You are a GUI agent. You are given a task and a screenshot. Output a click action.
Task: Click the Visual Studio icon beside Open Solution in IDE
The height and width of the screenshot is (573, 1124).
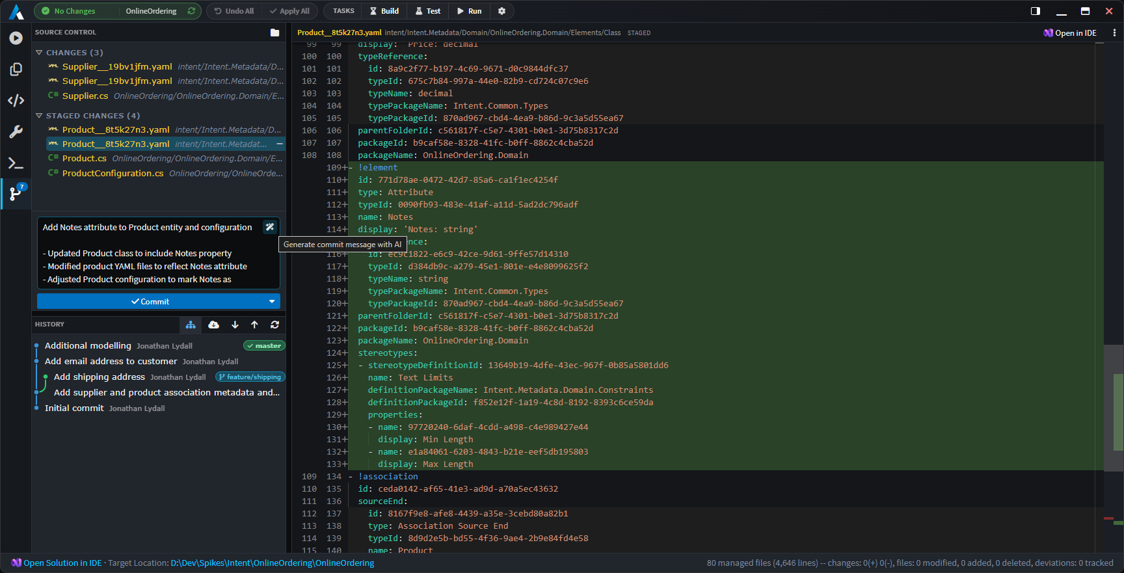tap(16, 563)
